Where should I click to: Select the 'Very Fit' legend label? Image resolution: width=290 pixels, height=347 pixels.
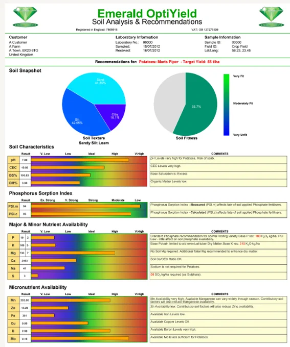238,76
